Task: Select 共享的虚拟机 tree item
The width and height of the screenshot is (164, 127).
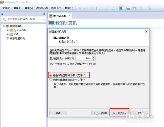Action: pos(17,38)
